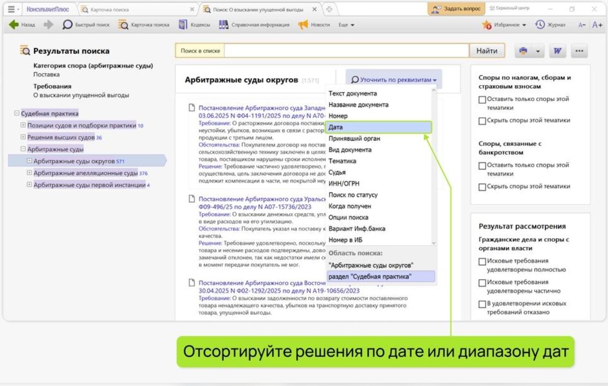Select search area раздел "Судебная практика"

pyautogui.click(x=381, y=277)
